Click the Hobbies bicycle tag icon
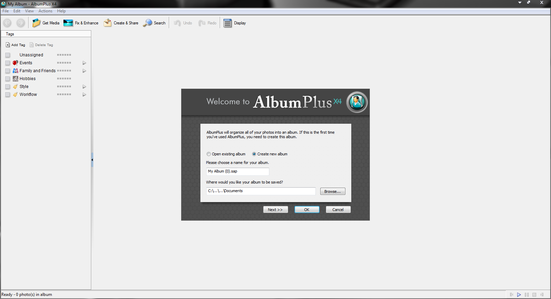The height and width of the screenshot is (299, 551). click(15, 79)
